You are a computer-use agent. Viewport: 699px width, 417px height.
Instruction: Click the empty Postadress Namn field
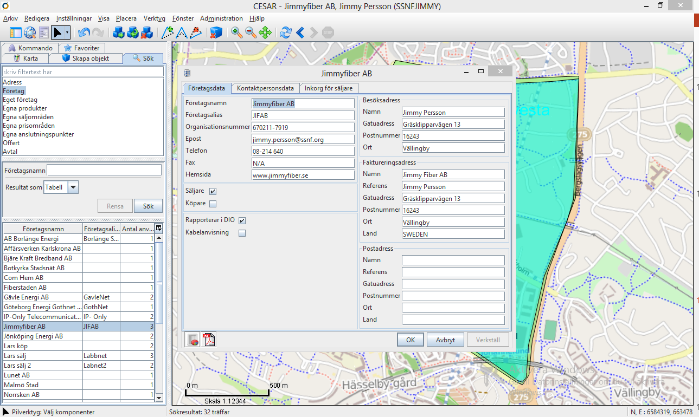453,260
